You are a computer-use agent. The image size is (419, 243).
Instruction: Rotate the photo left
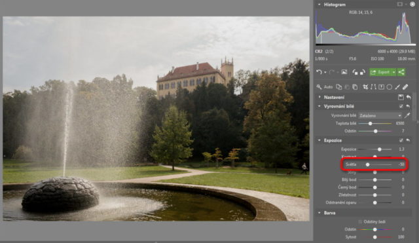355,72
